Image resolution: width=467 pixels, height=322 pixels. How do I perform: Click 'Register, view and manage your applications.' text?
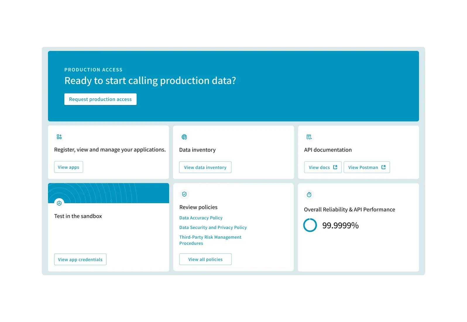point(110,150)
